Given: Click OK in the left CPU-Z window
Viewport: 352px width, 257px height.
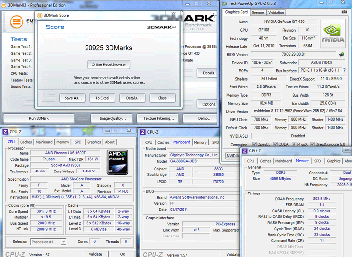Looking at the screenshot, I should point(122,254).
